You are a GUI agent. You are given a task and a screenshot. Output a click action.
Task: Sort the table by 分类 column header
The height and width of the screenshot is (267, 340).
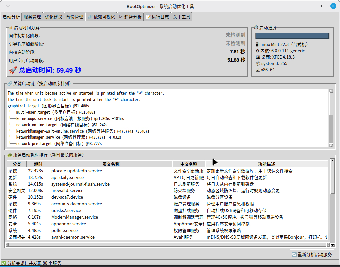pos(17,164)
